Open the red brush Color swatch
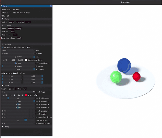Image resolution: width=162 pixels, height=138 pixels. tap(26, 95)
